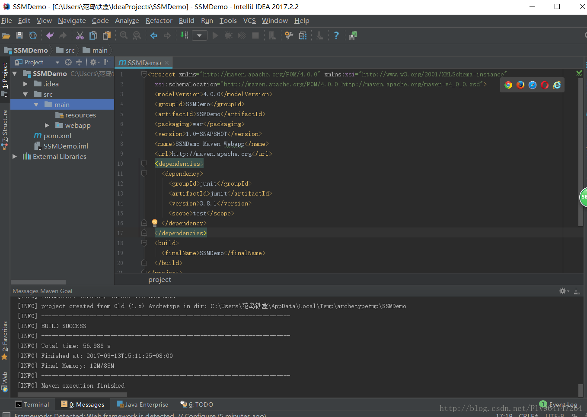Open the Navigate menu
The height and width of the screenshot is (417, 587).
pos(72,21)
